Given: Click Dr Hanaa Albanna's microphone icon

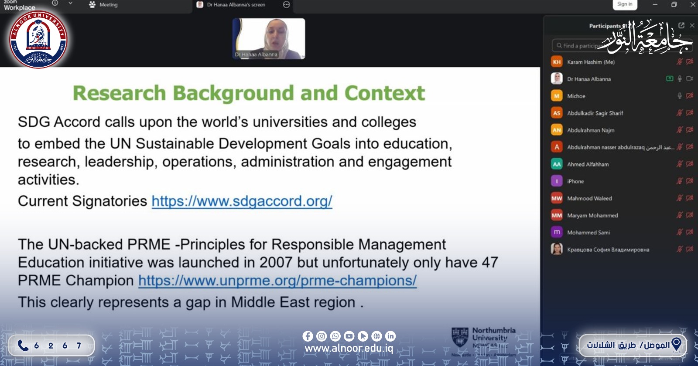Looking at the screenshot, I should click(x=680, y=79).
